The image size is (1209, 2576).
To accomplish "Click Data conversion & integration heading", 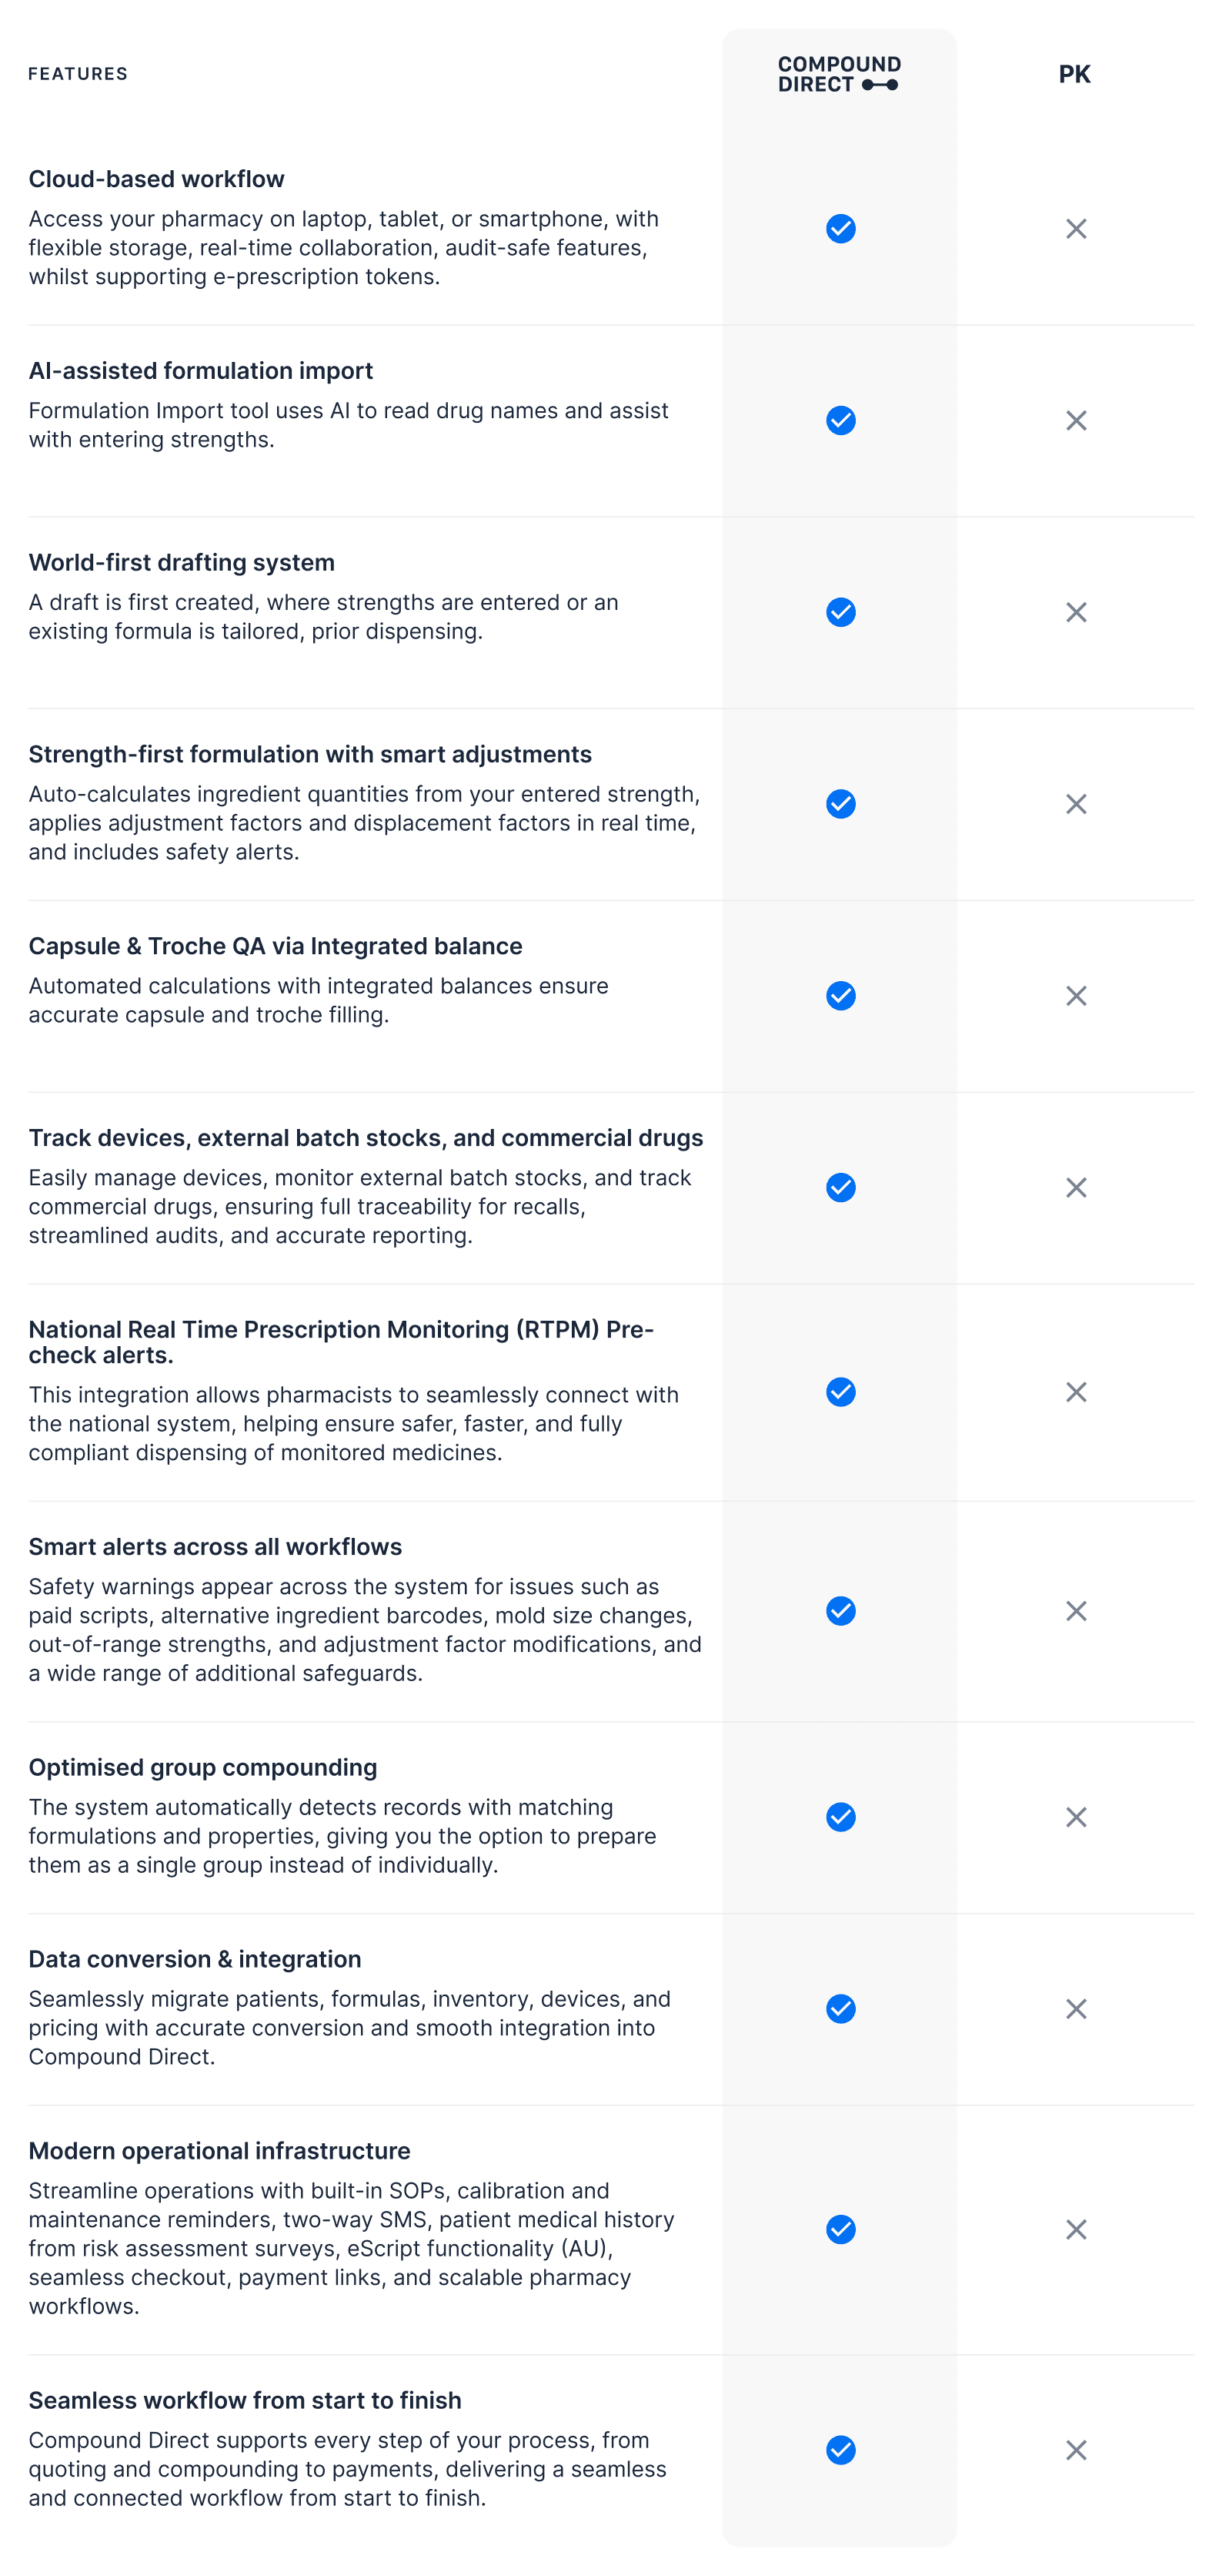I will coord(195,1959).
